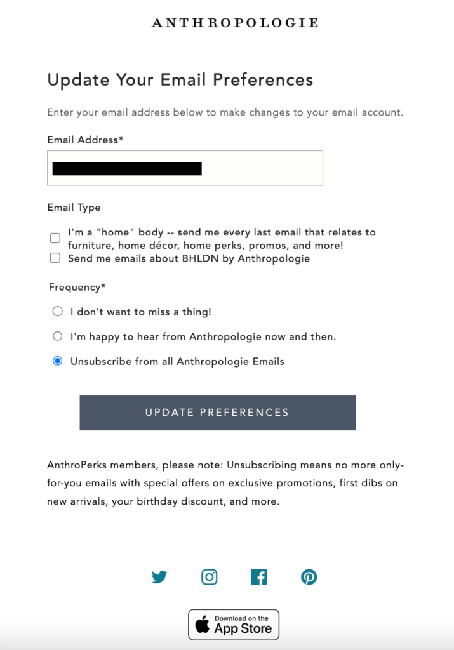Open Anthropologie's Instagram page

(210, 577)
